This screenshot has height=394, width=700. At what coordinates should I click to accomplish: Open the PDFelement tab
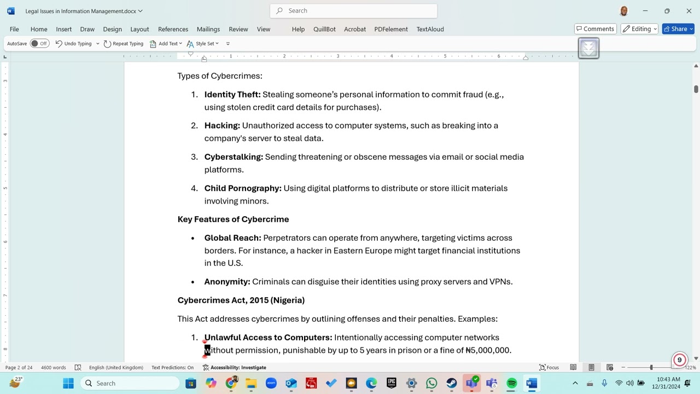391,29
